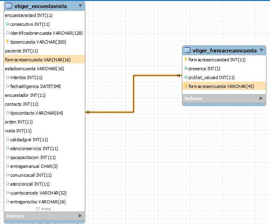This screenshot has width=270, height=224.
Task: Select identificadorencuesta VARCHAR(128) column
Action: 44,33
